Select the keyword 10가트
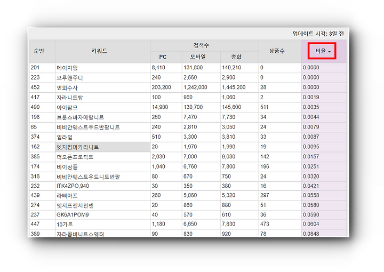This screenshot has width=384, height=272. (65, 224)
